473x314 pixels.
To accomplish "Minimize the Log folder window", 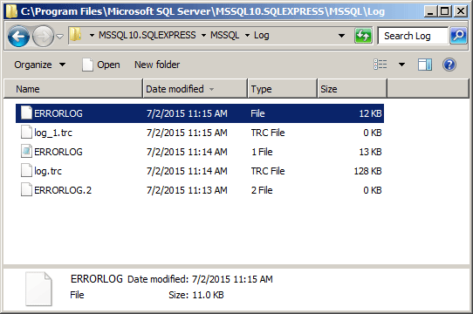I will tap(431, 11).
